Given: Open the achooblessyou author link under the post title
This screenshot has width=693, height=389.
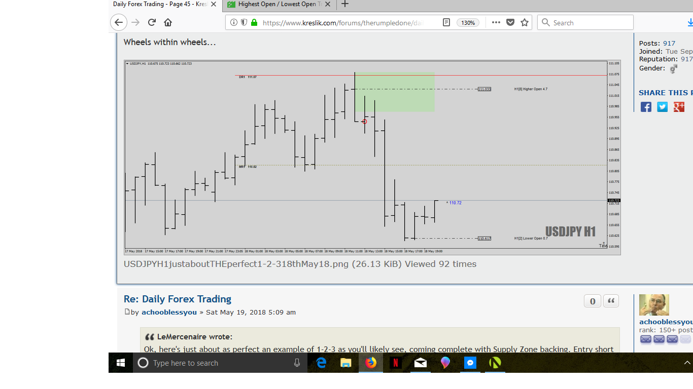Looking at the screenshot, I should click(169, 312).
